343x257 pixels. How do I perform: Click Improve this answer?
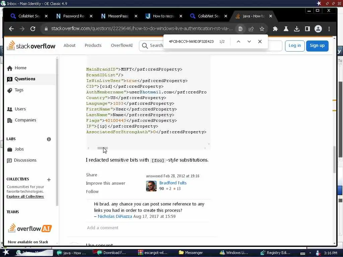pos(106,183)
